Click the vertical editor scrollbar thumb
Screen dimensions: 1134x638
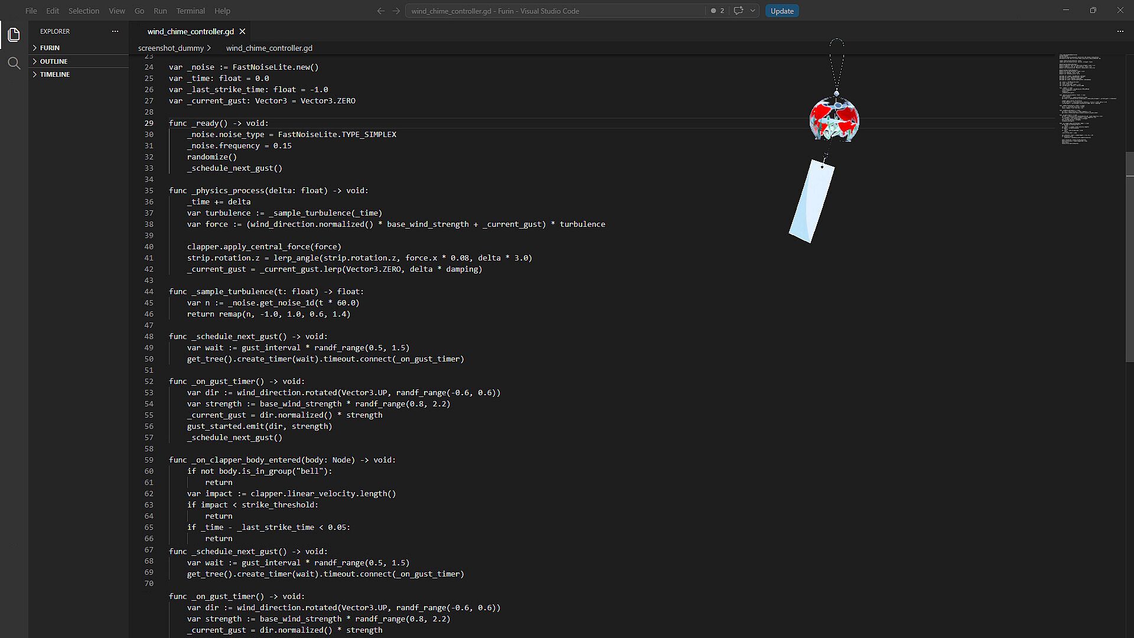coord(1129,257)
